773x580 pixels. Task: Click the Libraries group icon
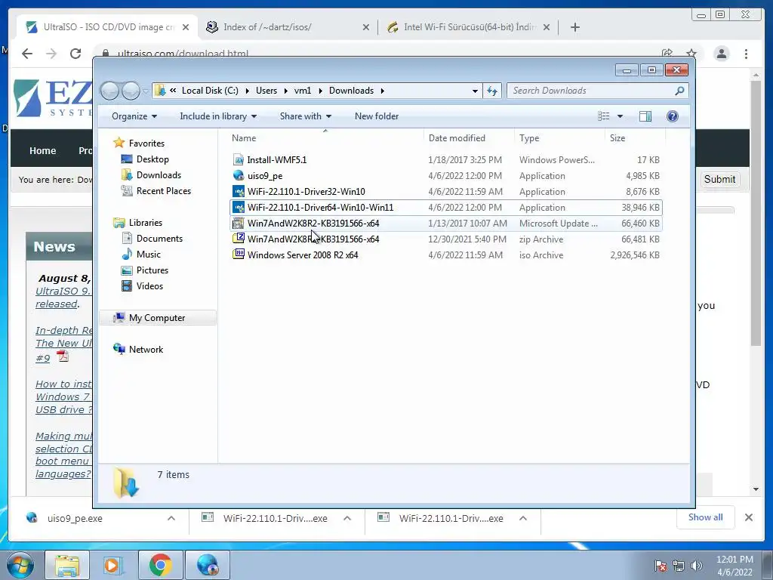click(119, 223)
